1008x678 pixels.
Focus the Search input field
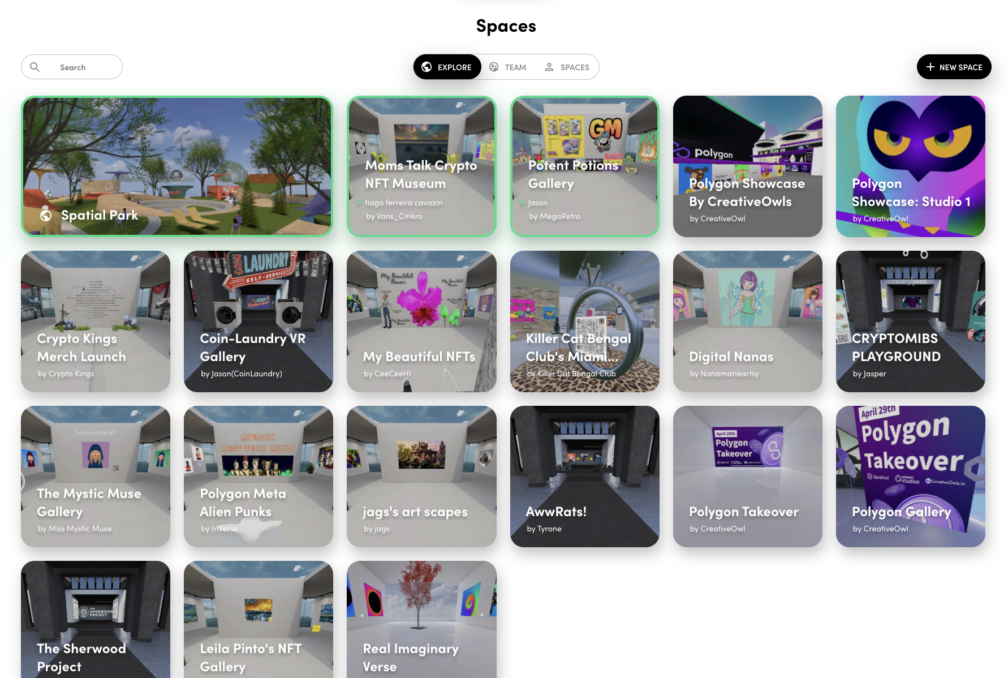click(x=72, y=67)
